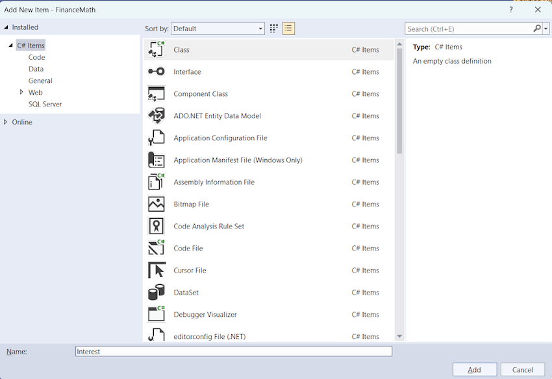Select the Data category
The image size is (552, 379).
pyautogui.click(x=36, y=68)
